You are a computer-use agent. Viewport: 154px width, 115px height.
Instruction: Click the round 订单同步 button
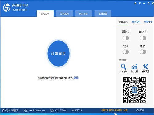point(59,53)
